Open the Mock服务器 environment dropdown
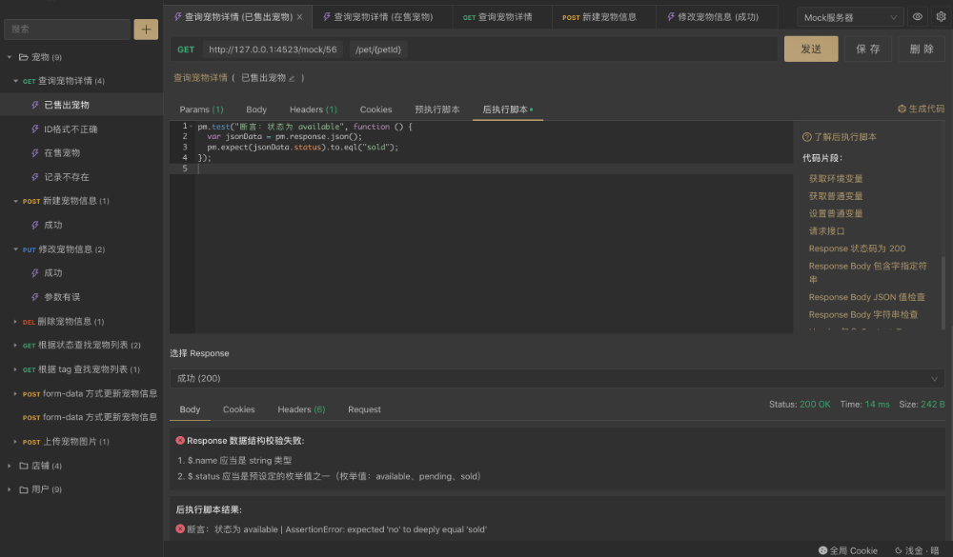 (x=850, y=17)
